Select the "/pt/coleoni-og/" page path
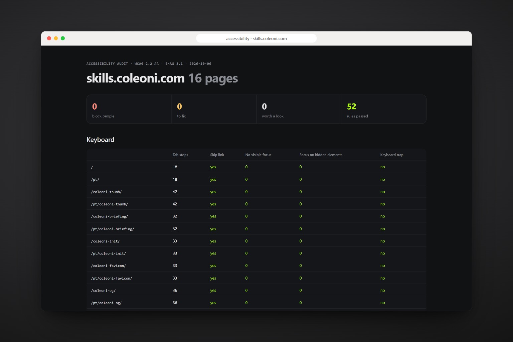The image size is (513, 342). click(x=107, y=303)
